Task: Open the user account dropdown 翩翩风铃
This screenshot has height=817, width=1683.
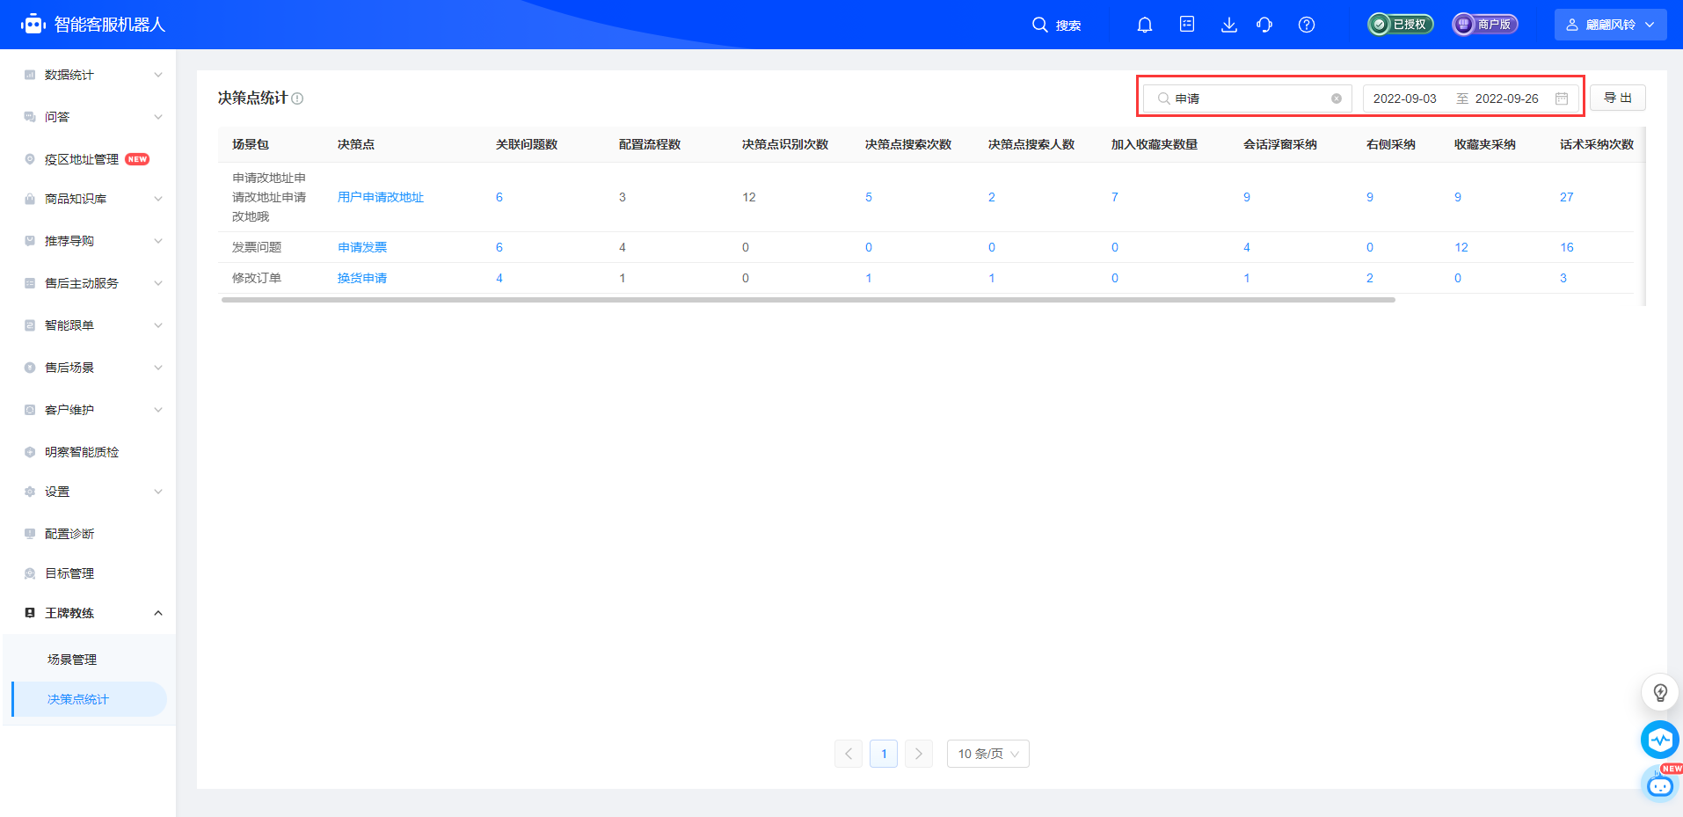Action: (1611, 25)
